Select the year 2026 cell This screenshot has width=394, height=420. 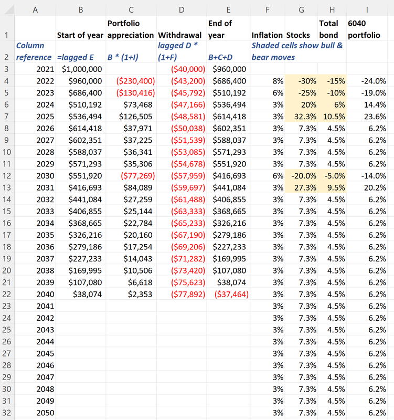point(35,128)
